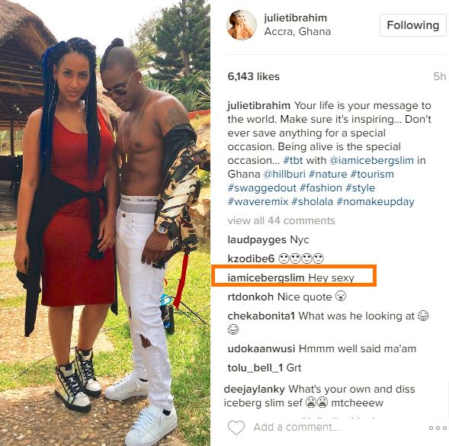Open commenter laudpayges's profile
Image resolution: width=449 pixels, height=446 pixels.
257,239
